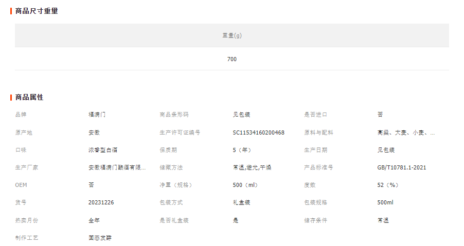
Task: Click the storage method 常温,避光,干燥
Action: [252, 167]
